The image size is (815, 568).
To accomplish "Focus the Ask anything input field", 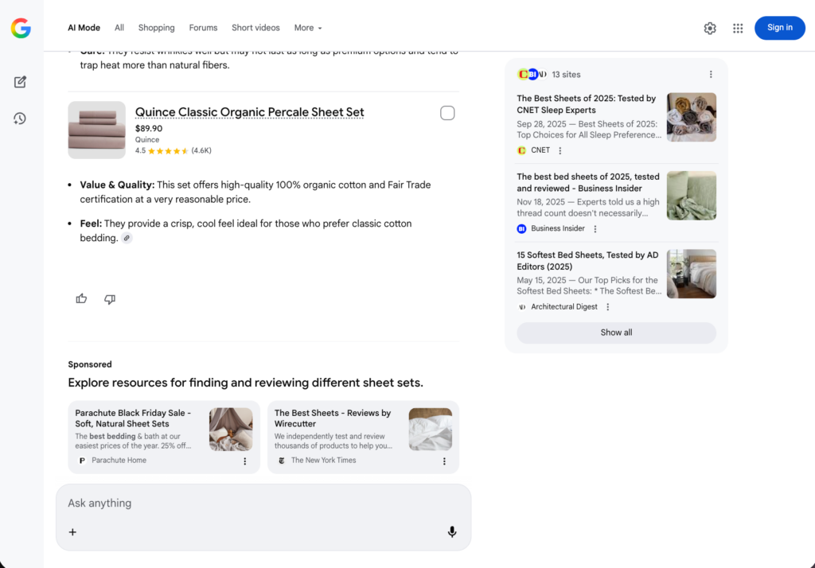I will (263, 503).
